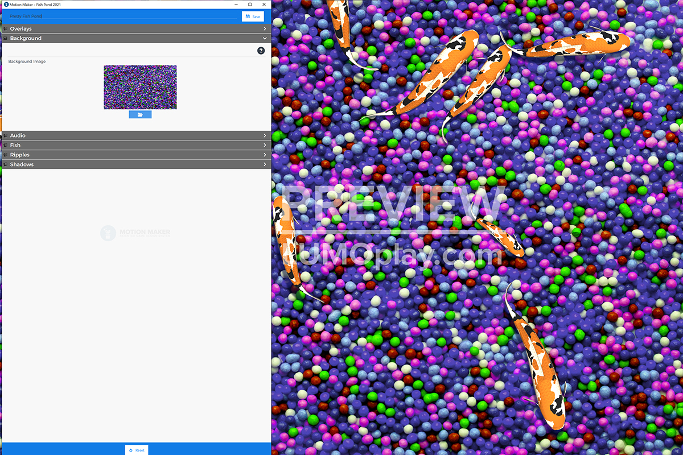Image resolution: width=683 pixels, height=455 pixels.
Task: Click the Ripples section icon
Action: pyautogui.click(x=5, y=155)
